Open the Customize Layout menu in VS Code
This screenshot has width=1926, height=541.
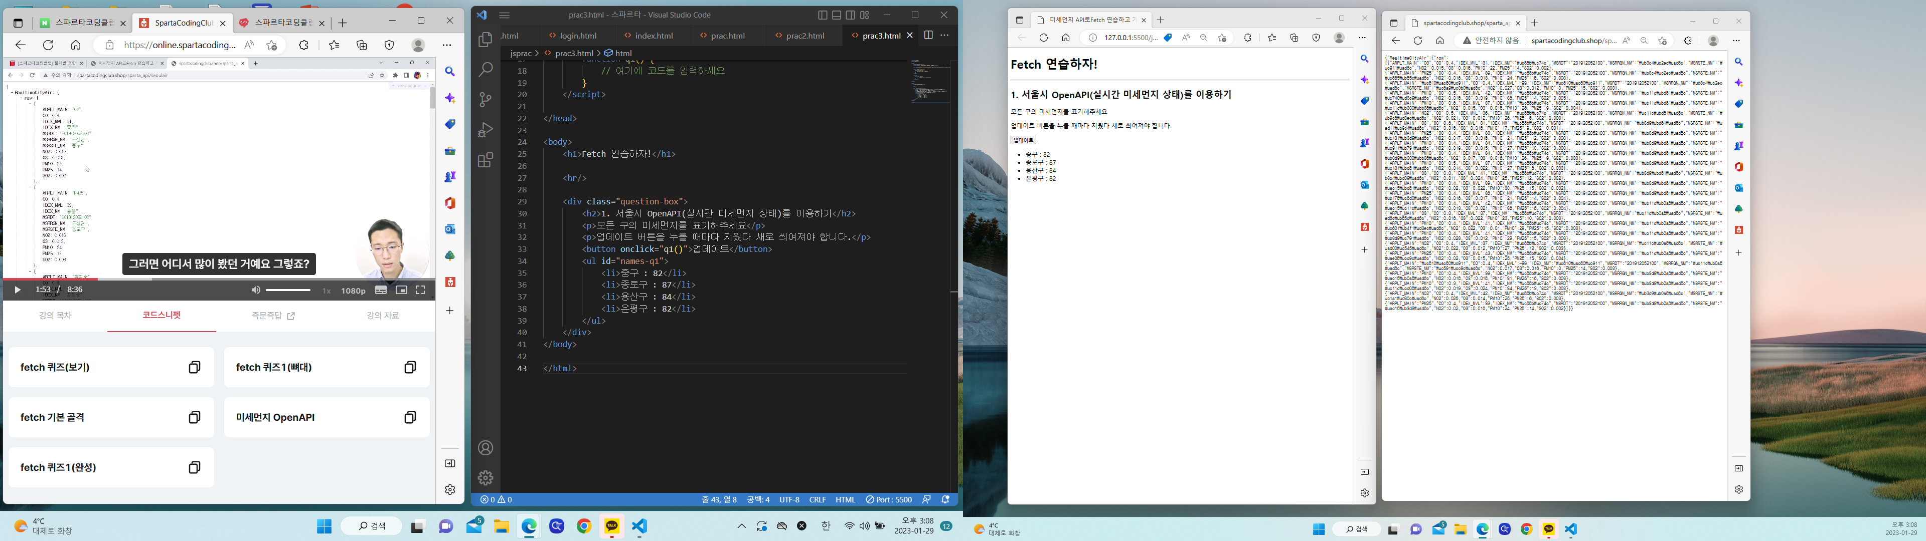[864, 15]
